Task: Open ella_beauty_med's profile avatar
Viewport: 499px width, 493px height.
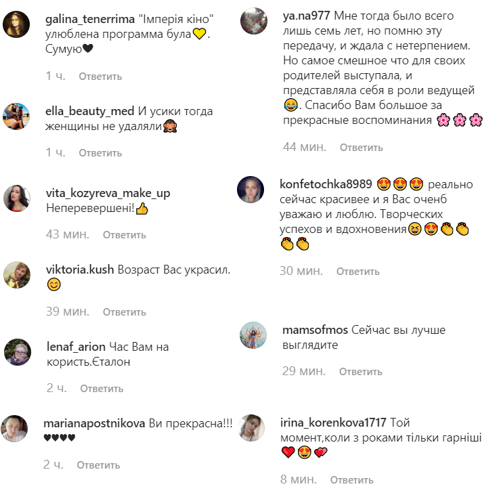Action: tap(16, 116)
